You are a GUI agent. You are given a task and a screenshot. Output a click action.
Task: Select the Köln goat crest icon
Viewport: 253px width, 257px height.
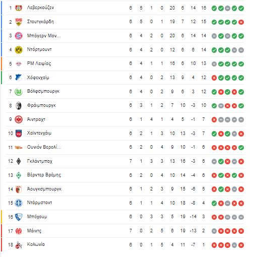click(19, 245)
